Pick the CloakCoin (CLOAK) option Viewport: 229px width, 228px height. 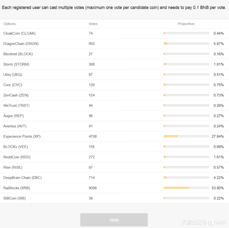pos(19,33)
